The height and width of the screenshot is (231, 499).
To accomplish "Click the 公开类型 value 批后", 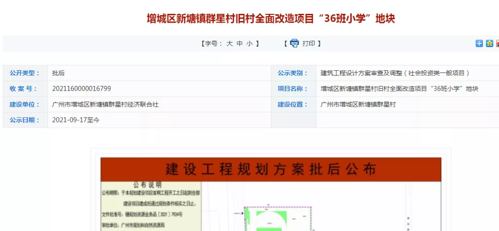I will click(x=58, y=73).
